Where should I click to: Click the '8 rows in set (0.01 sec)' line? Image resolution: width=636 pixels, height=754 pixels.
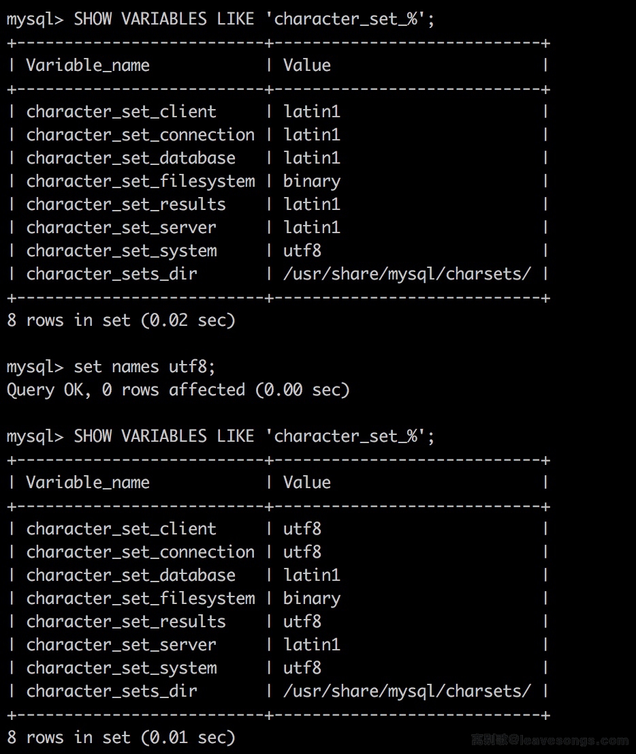[x=121, y=737]
